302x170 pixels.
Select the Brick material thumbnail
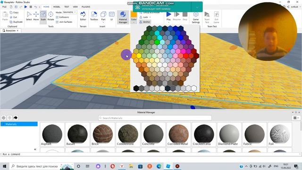(x=103, y=134)
